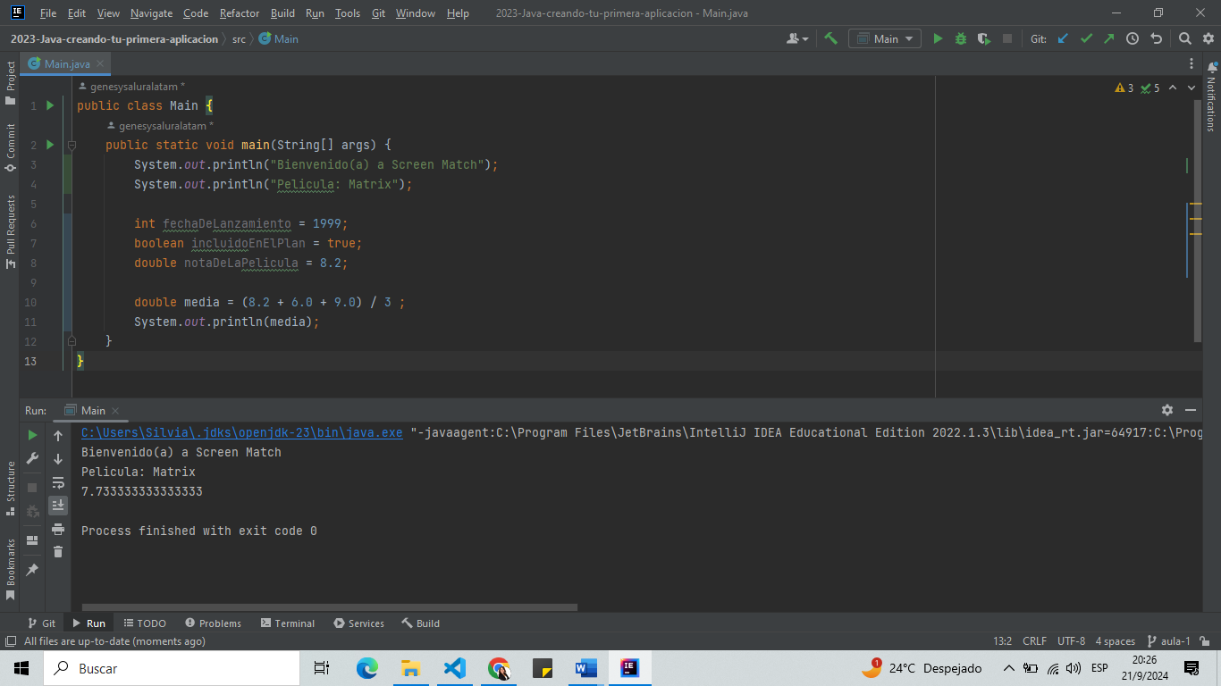Screen dimensions: 1221x686
Task: Toggle the Structure tool window
Action: point(10,489)
